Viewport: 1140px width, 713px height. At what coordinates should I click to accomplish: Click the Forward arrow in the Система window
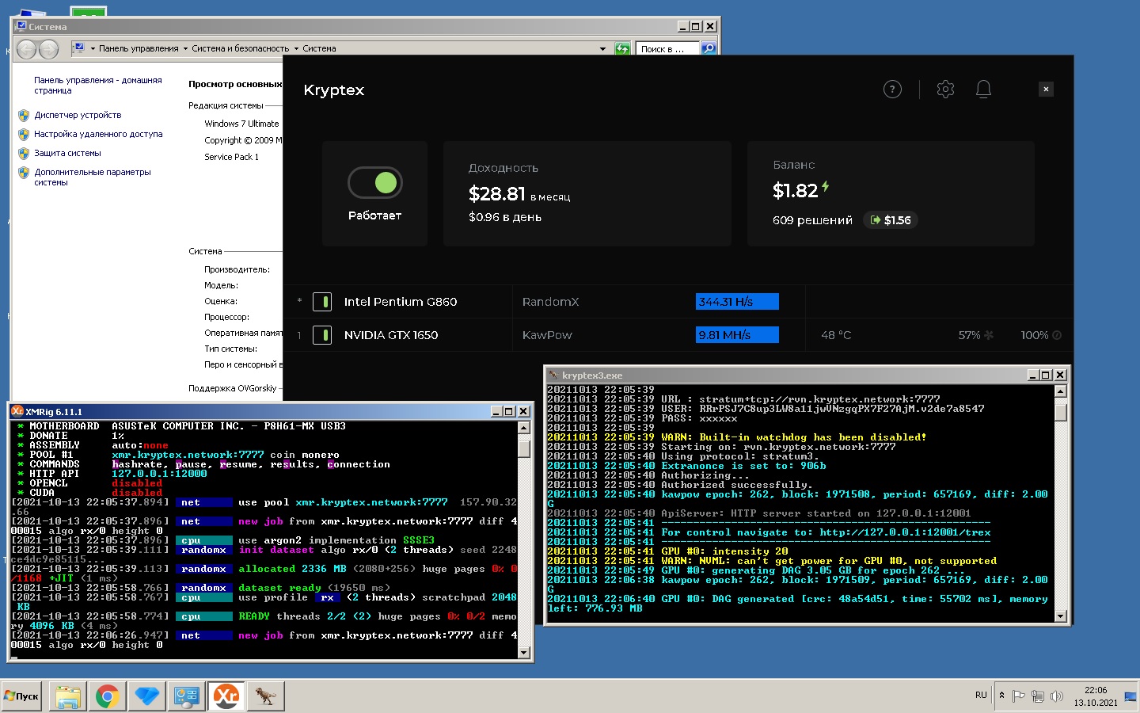tap(49, 49)
